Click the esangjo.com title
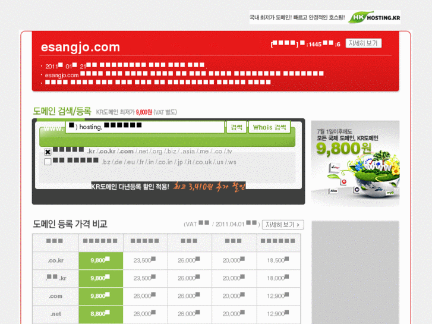Image resolution: width=432 pixels, height=324 pixels. tap(80, 47)
